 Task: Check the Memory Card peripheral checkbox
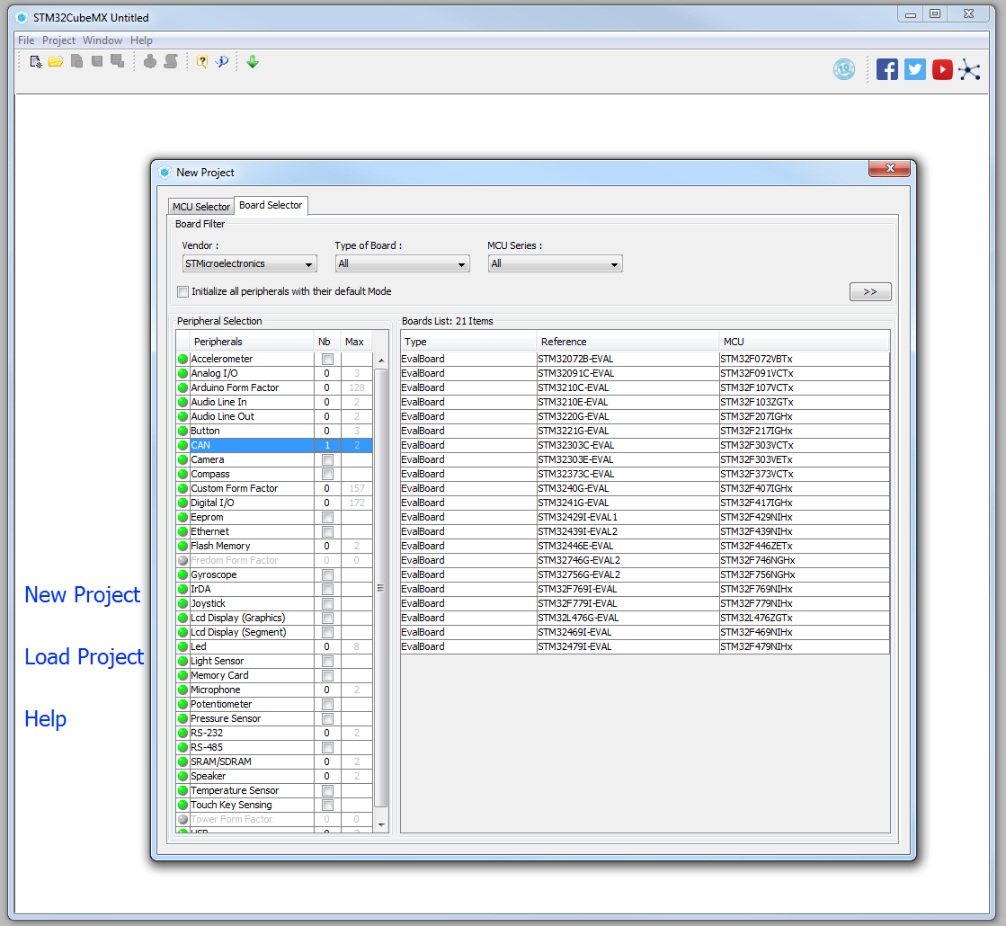click(x=328, y=676)
